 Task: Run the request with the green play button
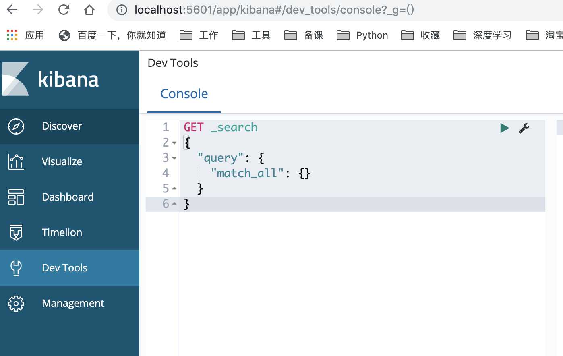pos(504,128)
